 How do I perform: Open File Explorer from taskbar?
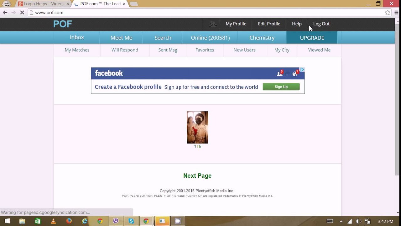tap(22, 221)
